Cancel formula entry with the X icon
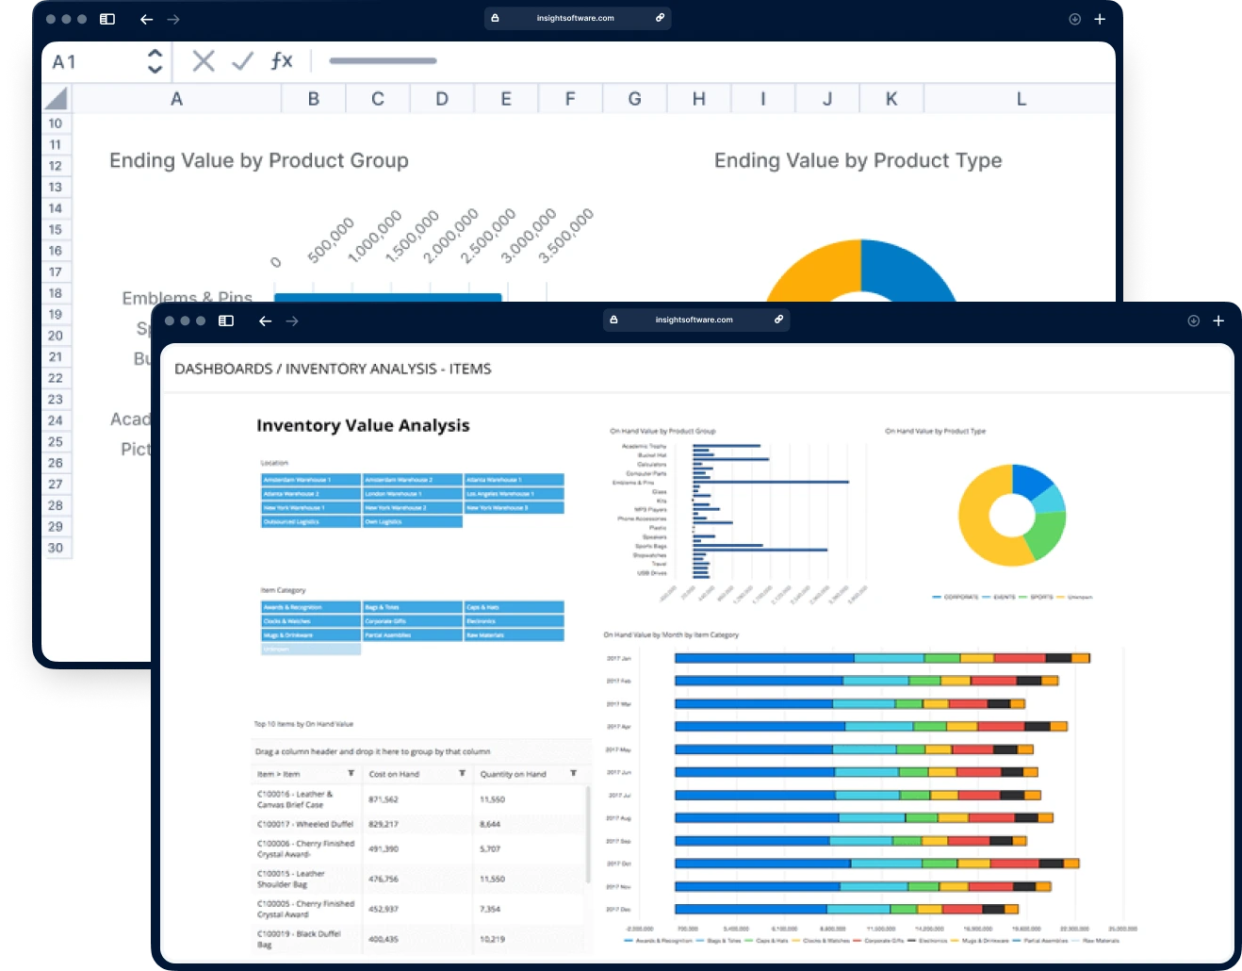The height and width of the screenshot is (971, 1242). (x=204, y=61)
